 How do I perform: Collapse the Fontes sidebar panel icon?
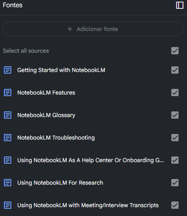(x=180, y=5)
